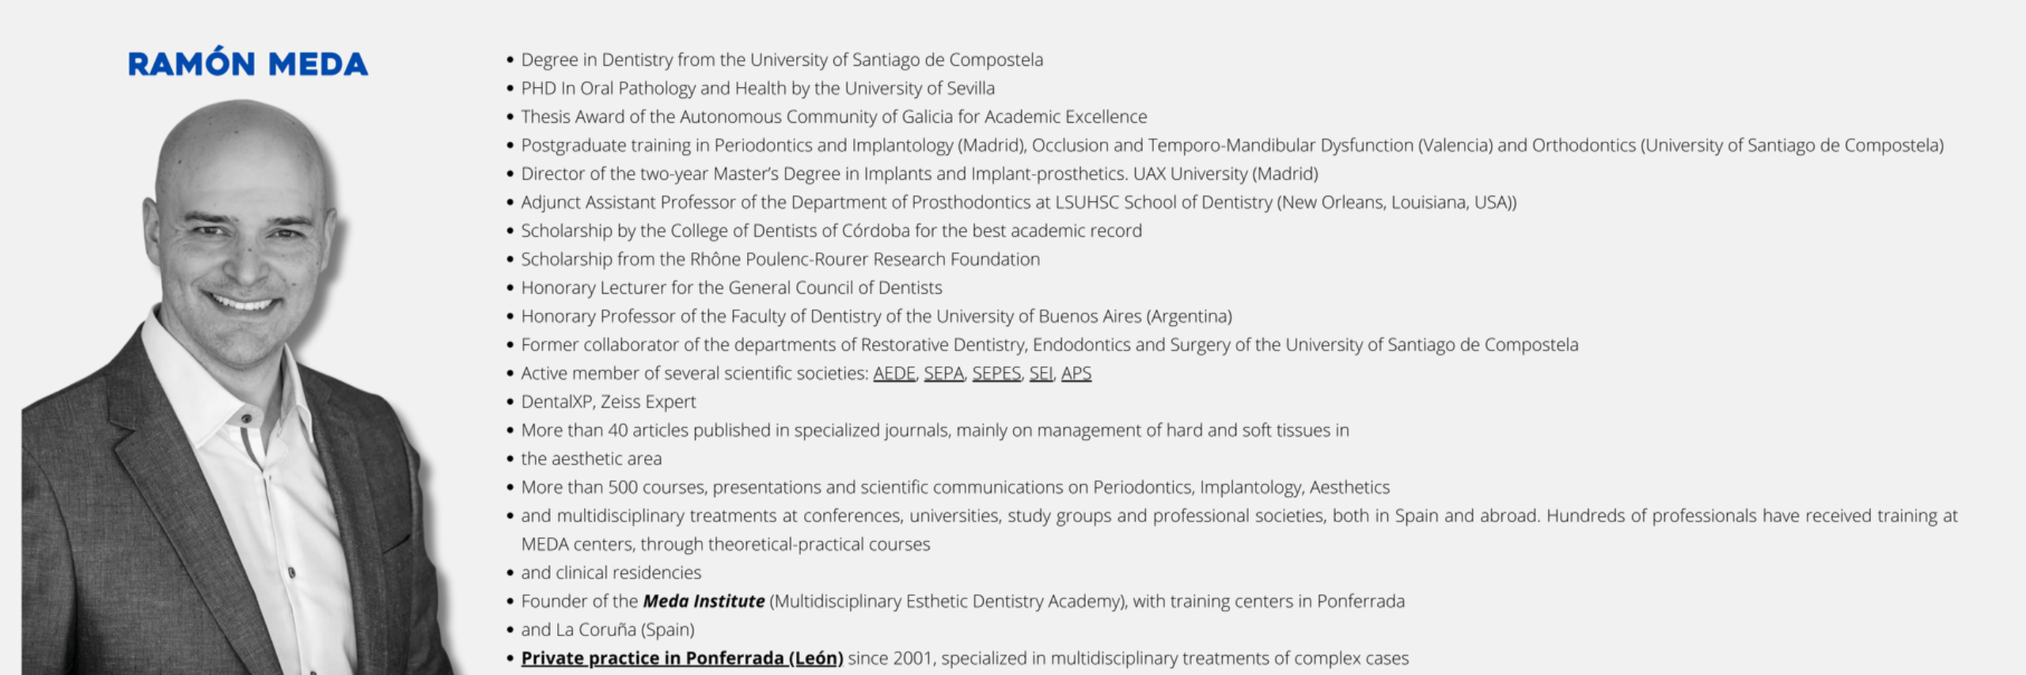Click the Degree in Dentistry bullet line
2026x675 pixels.
coord(782,60)
